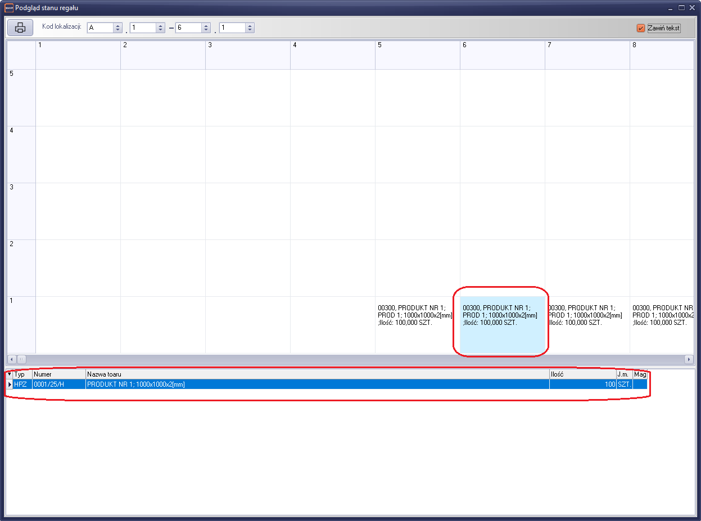Viewport: 701px width, 521px height.
Task: Select the product cell in column 5
Action: [x=417, y=324]
